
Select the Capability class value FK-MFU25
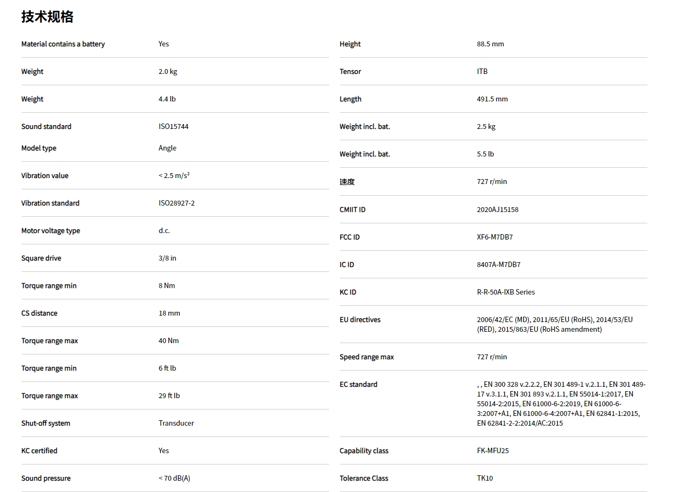point(493,450)
